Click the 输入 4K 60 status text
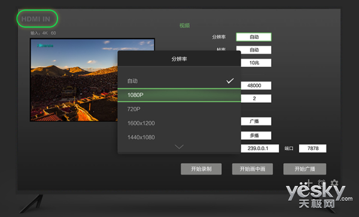 pos(43,33)
